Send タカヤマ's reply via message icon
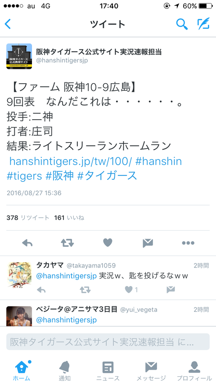Image resolution: width=216 pixels, height=384 pixels. click(171, 290)
